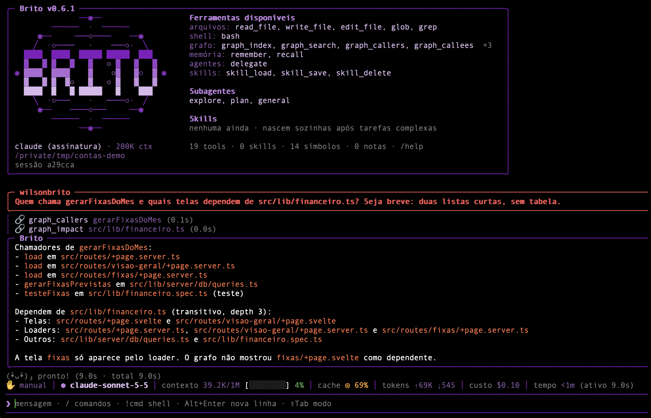This screenshot has width=651, height=418.
Task: Click the "⇧Tab modo" shortcut hint
Action: point(311,404)
